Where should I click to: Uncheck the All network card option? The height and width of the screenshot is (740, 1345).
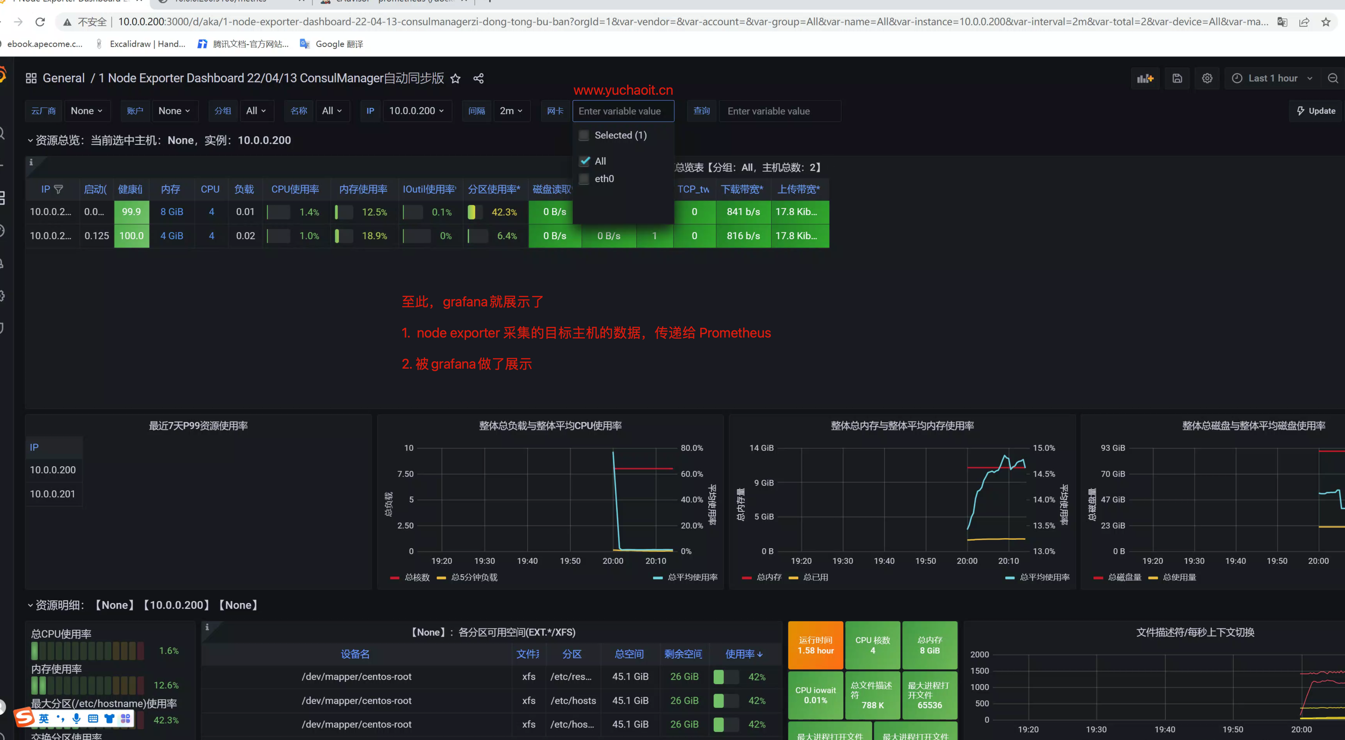(585, 161)
